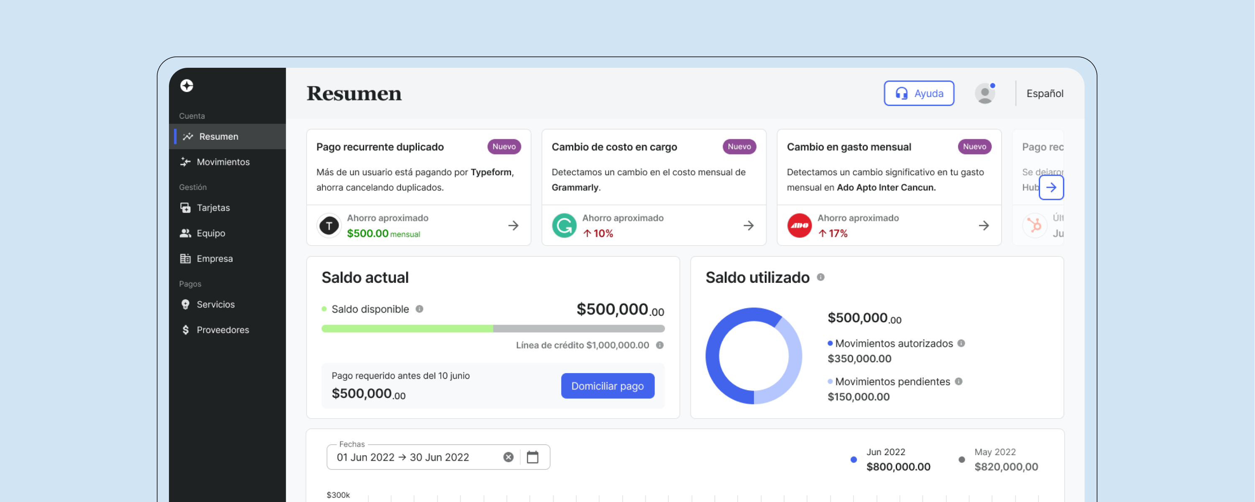Open the Ayuda help panel

[919, 93]
